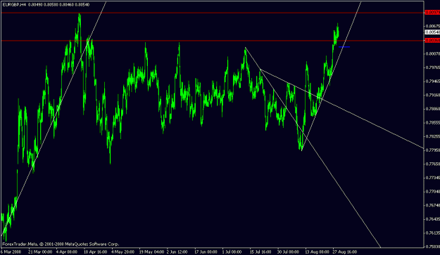Click the 1 Jul 08:00 date label
This screenshot has width=440, height=255.
pos(232,251)
